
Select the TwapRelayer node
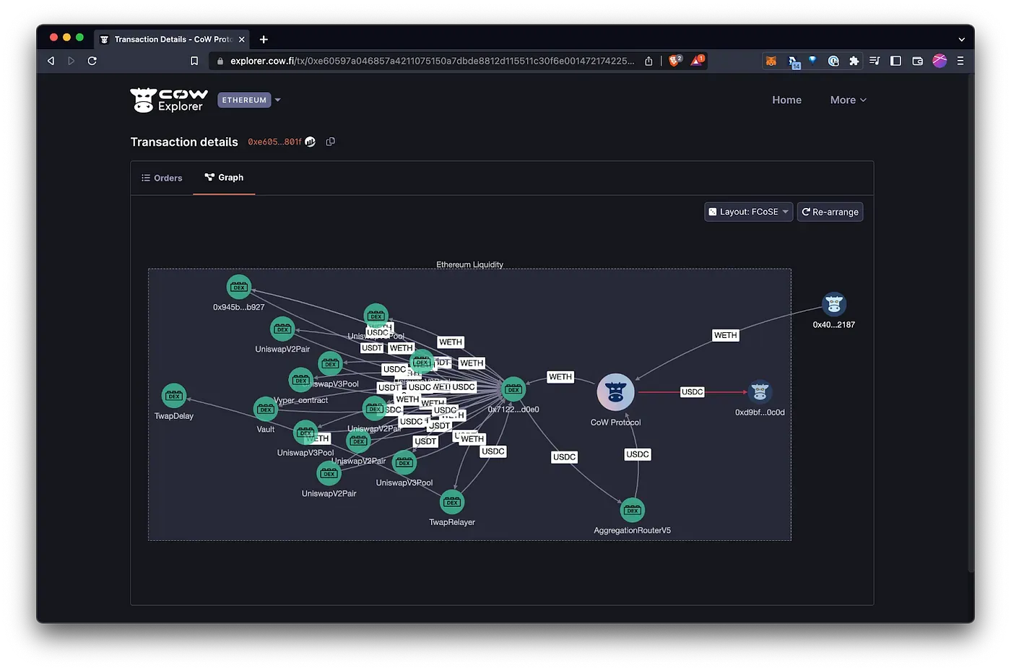(x=452, y=501)
